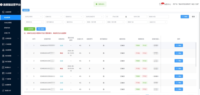Screen dimensions: 200x95
Task: Check the checkbox for row 1
Action: click(x=27, y=45)
